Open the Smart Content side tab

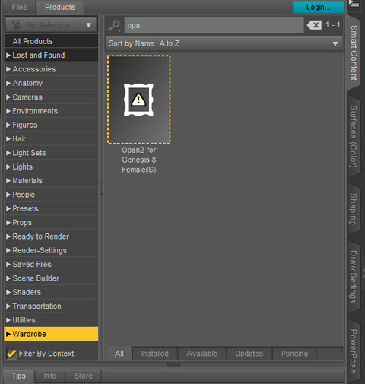tap(354, 52)
